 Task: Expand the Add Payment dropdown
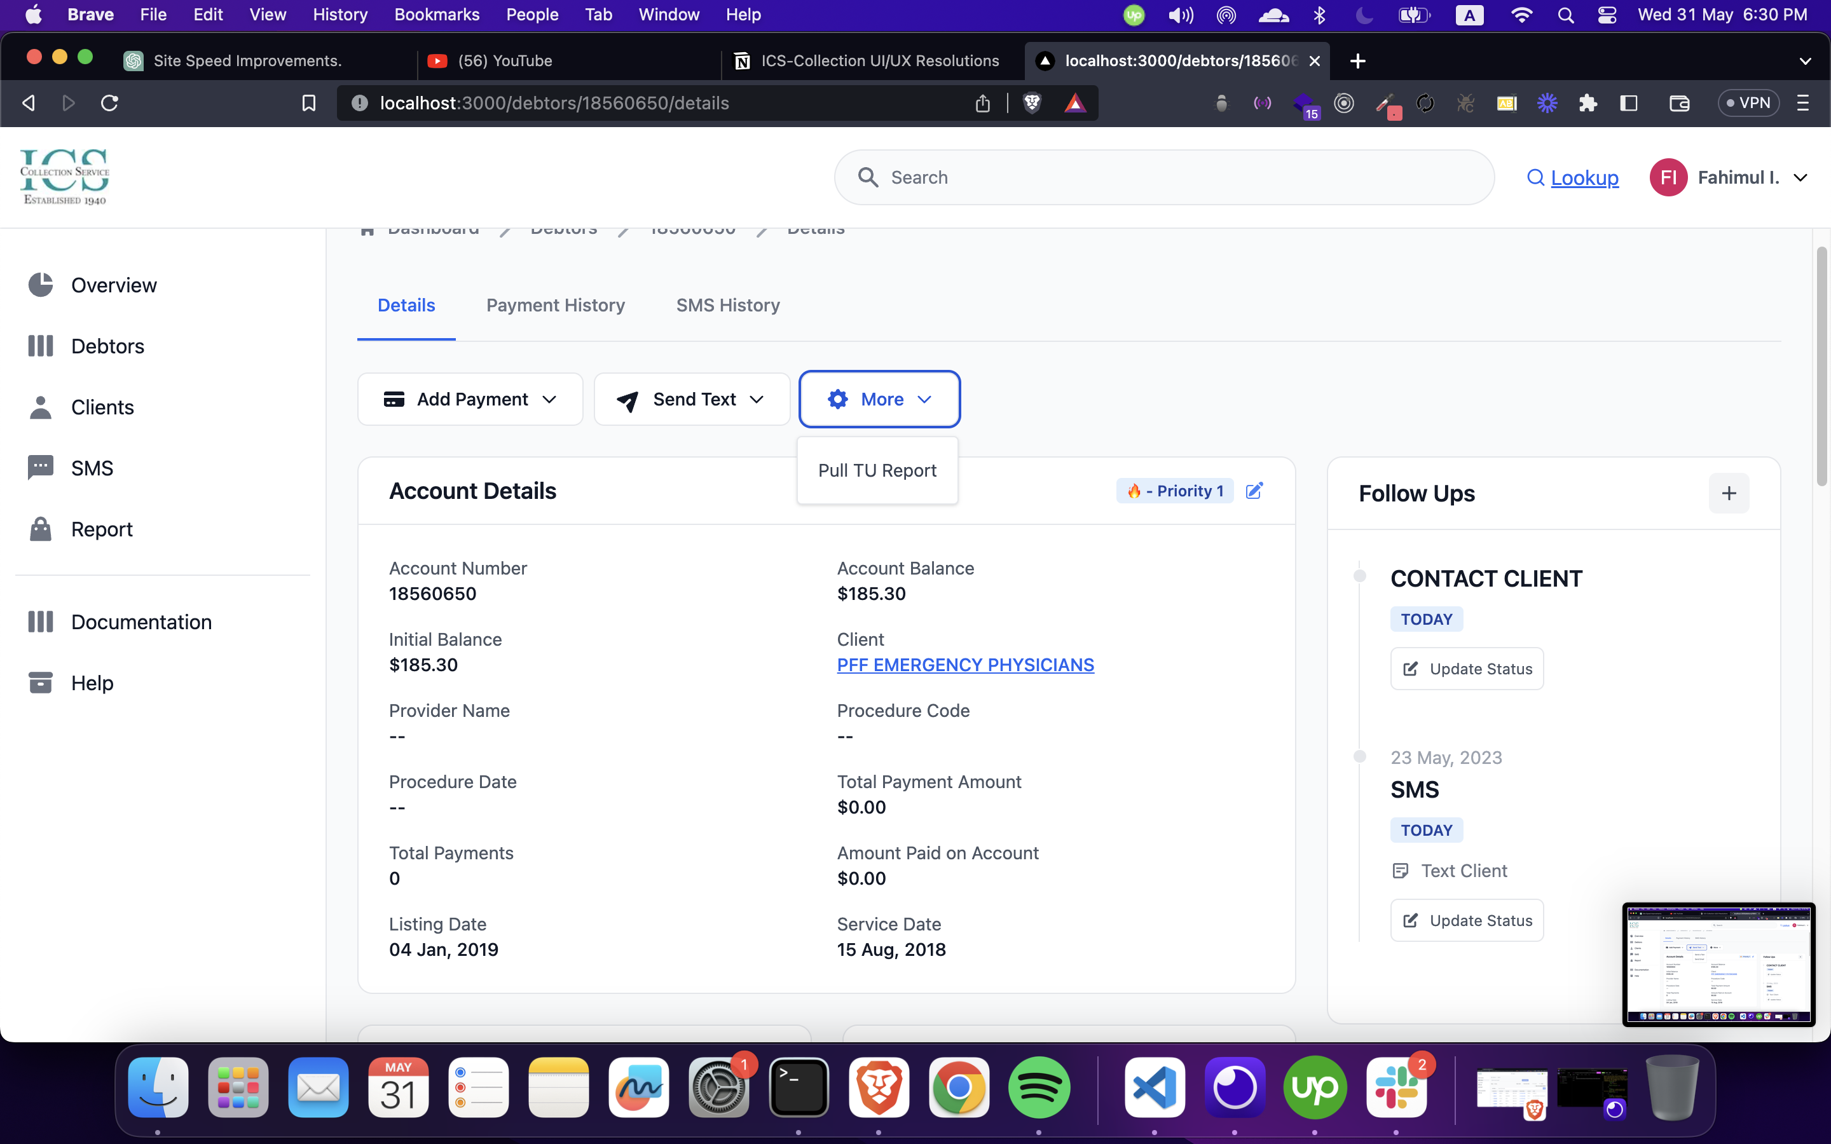click(470, 398)
